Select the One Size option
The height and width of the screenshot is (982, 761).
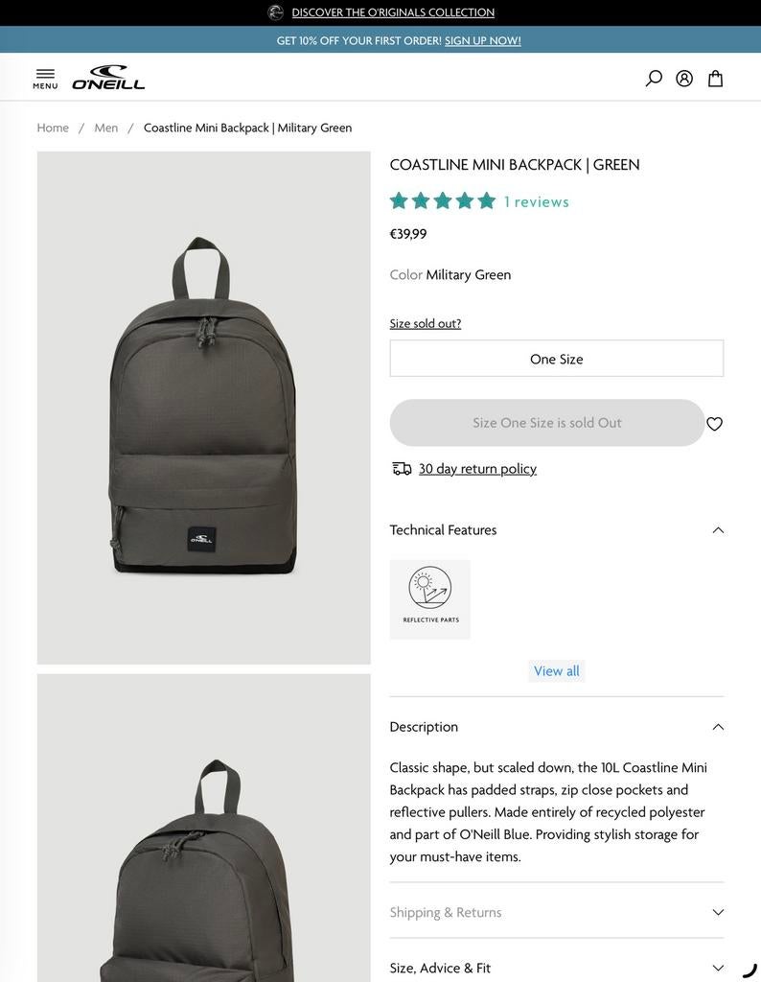click(x=556, y=358)
